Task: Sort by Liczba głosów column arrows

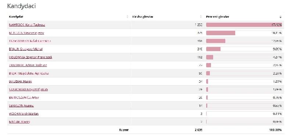Action: [201, 17]
